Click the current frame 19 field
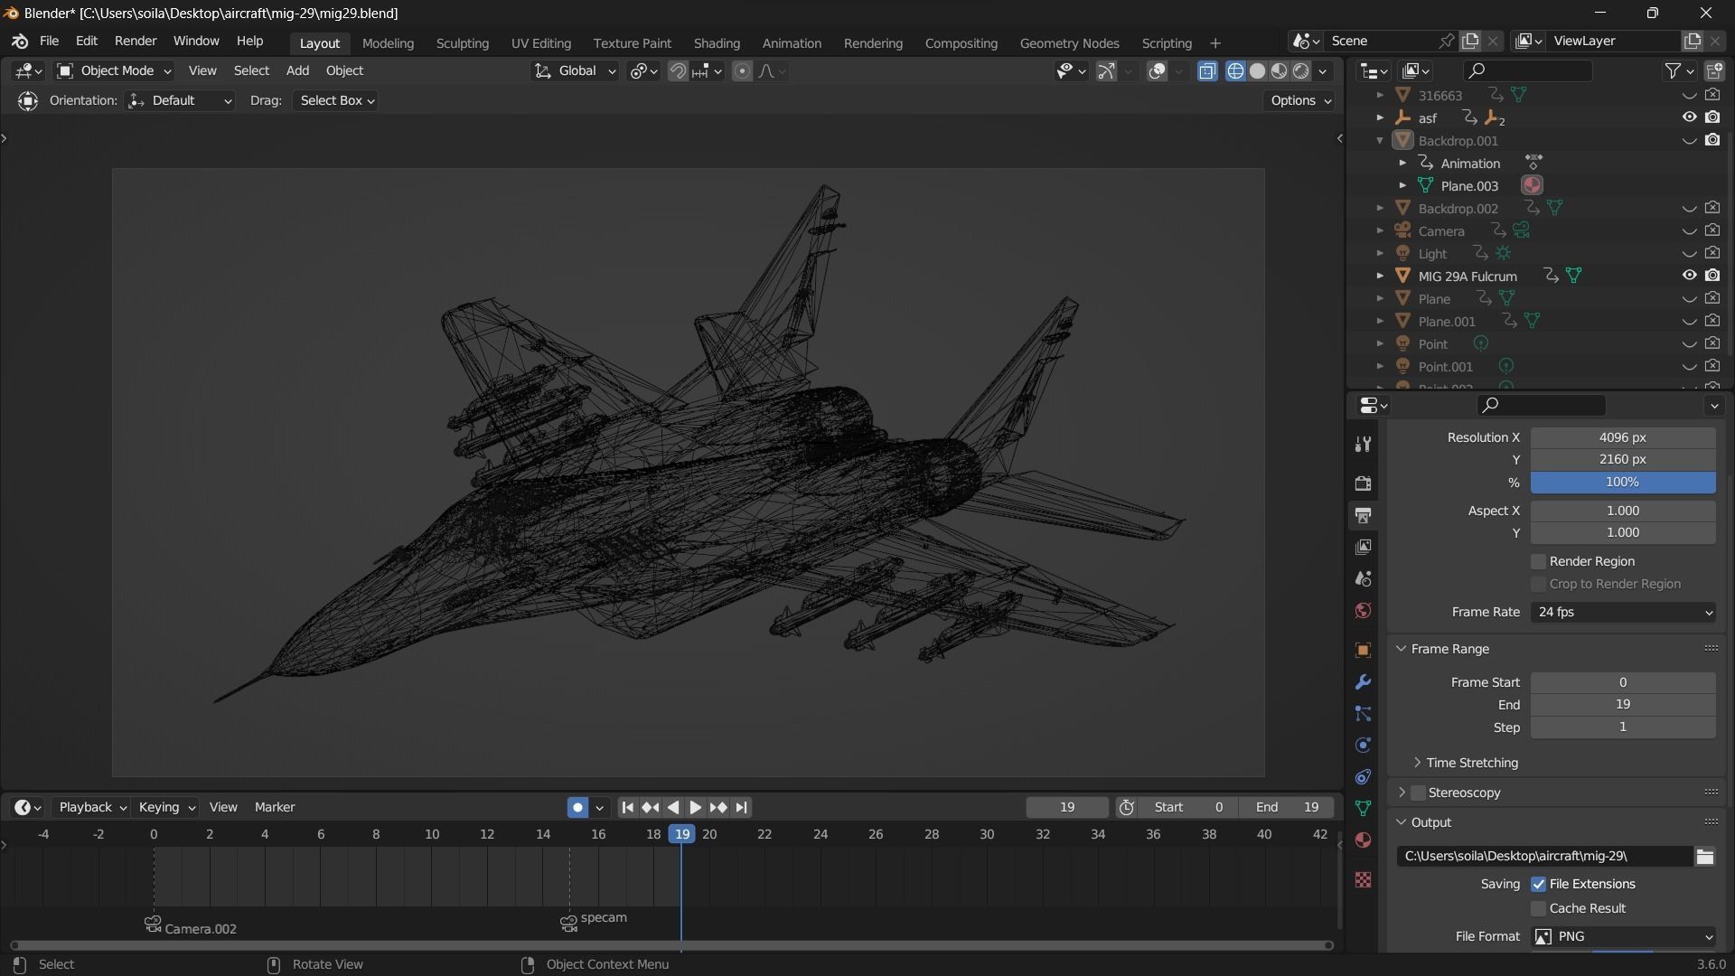1735x976 pixels. point(1067,807)
